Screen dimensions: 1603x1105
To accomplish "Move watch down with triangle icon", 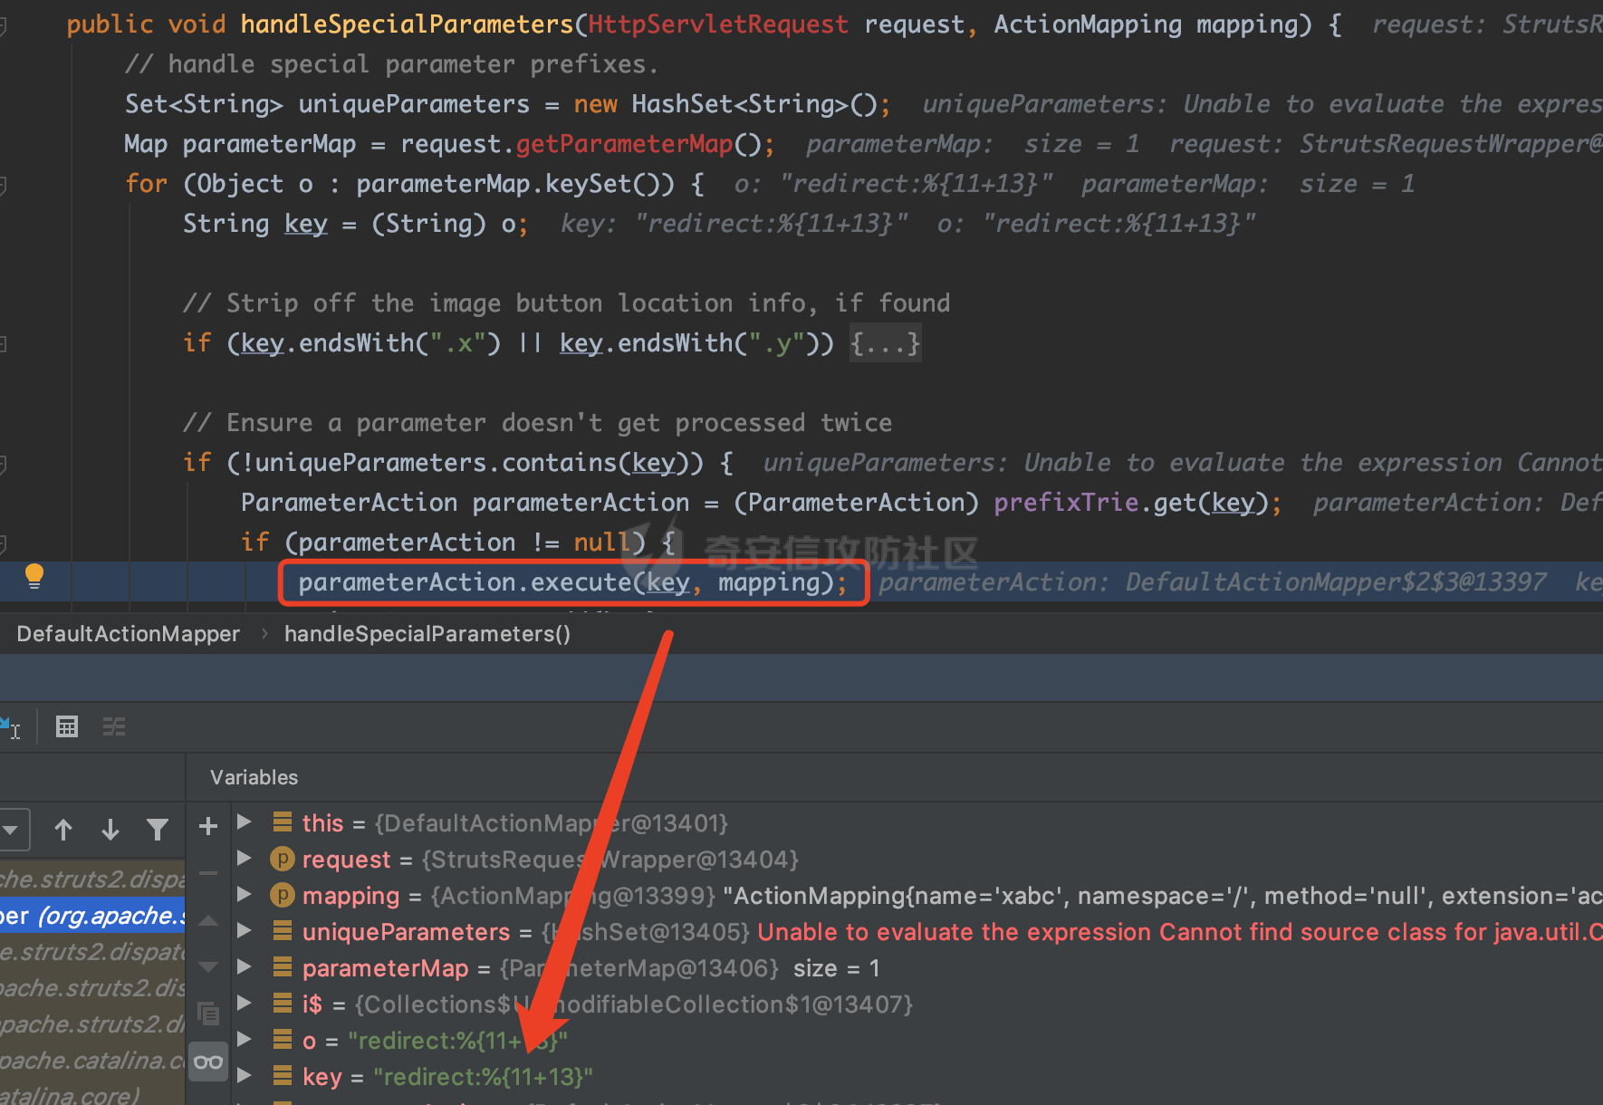I will [208, 966].
